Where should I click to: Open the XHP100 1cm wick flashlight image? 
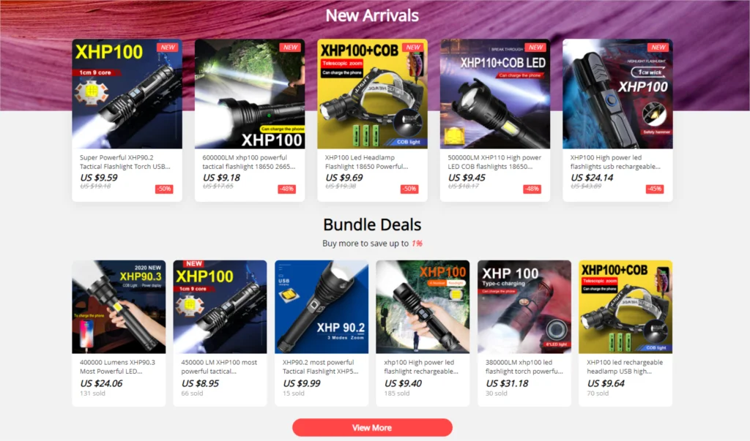(617, 94)
